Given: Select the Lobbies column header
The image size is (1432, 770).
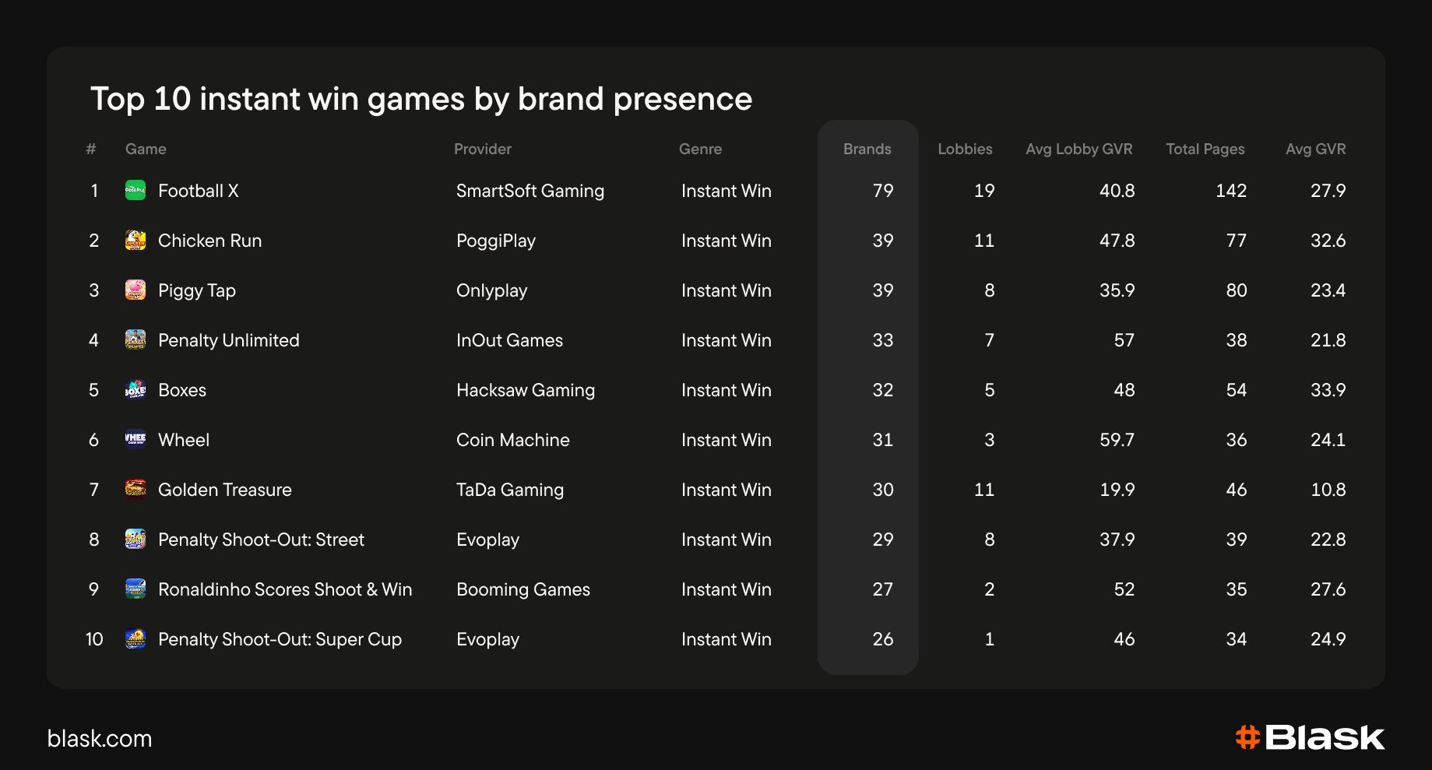Looking at the screenshot, I should [965, 149].
